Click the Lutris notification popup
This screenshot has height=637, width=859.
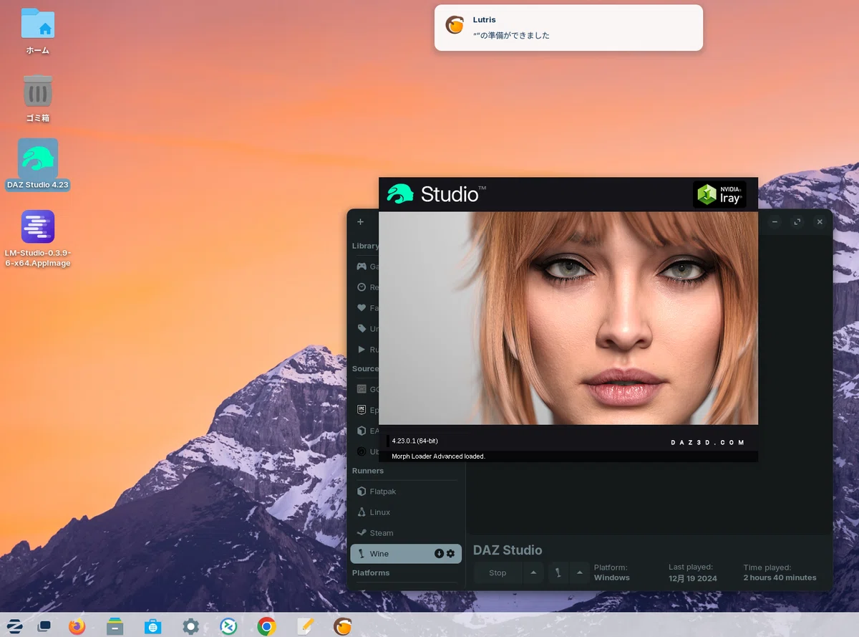pyautogui.click(x=568, y=28)
